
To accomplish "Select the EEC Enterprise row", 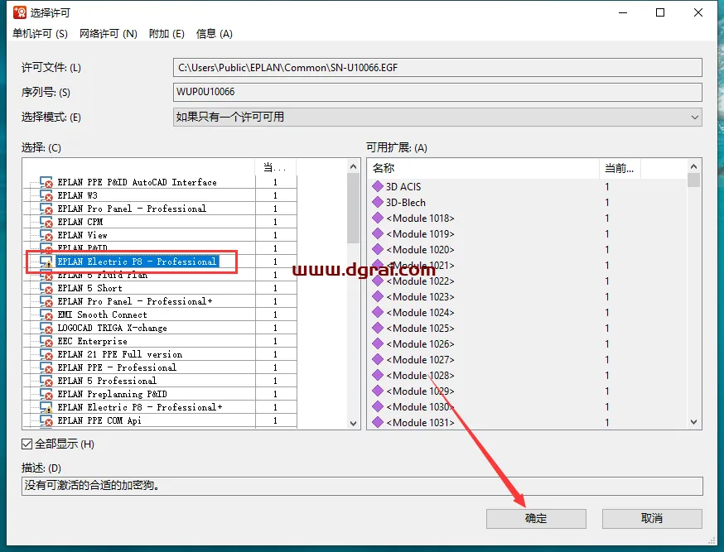I will [92, 341].
